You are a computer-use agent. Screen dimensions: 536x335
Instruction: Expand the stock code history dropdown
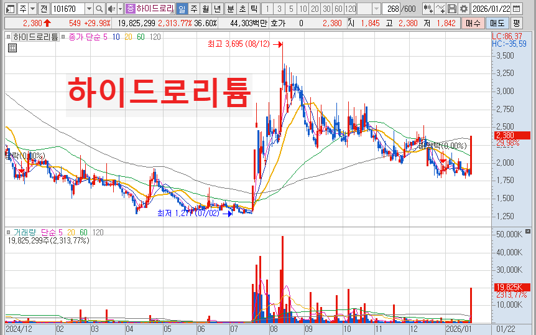89,9
